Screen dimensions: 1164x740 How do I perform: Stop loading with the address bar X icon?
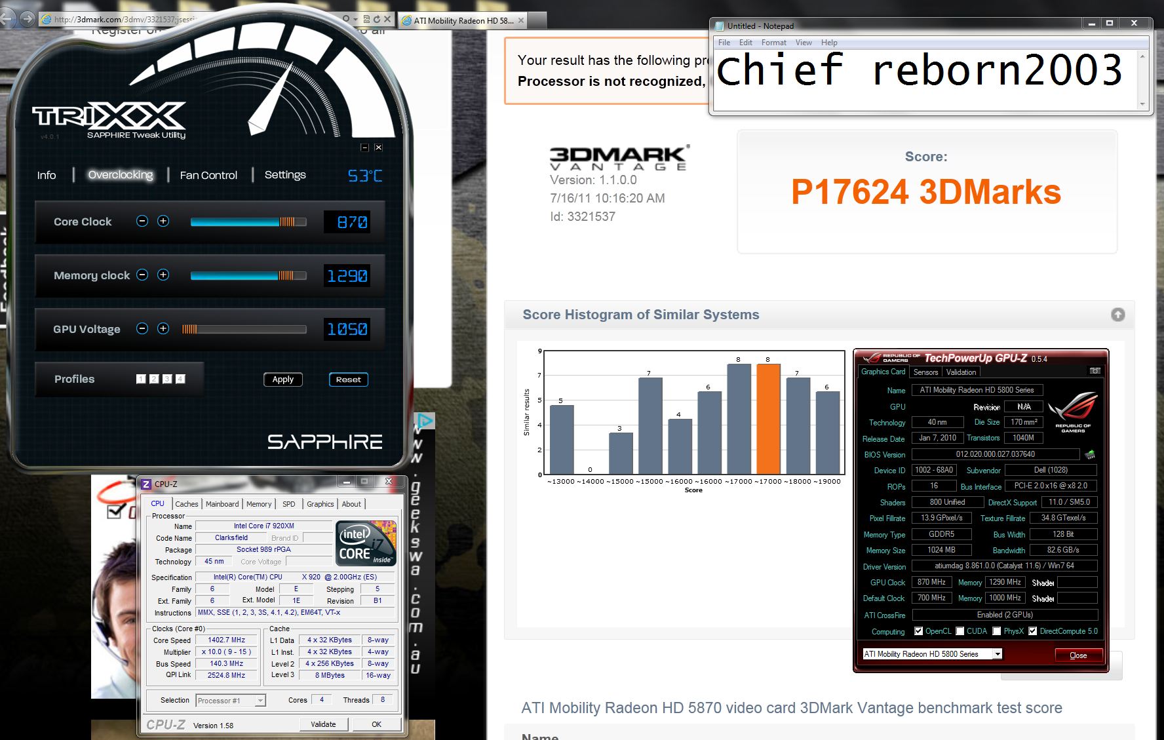tap(387, 19)
